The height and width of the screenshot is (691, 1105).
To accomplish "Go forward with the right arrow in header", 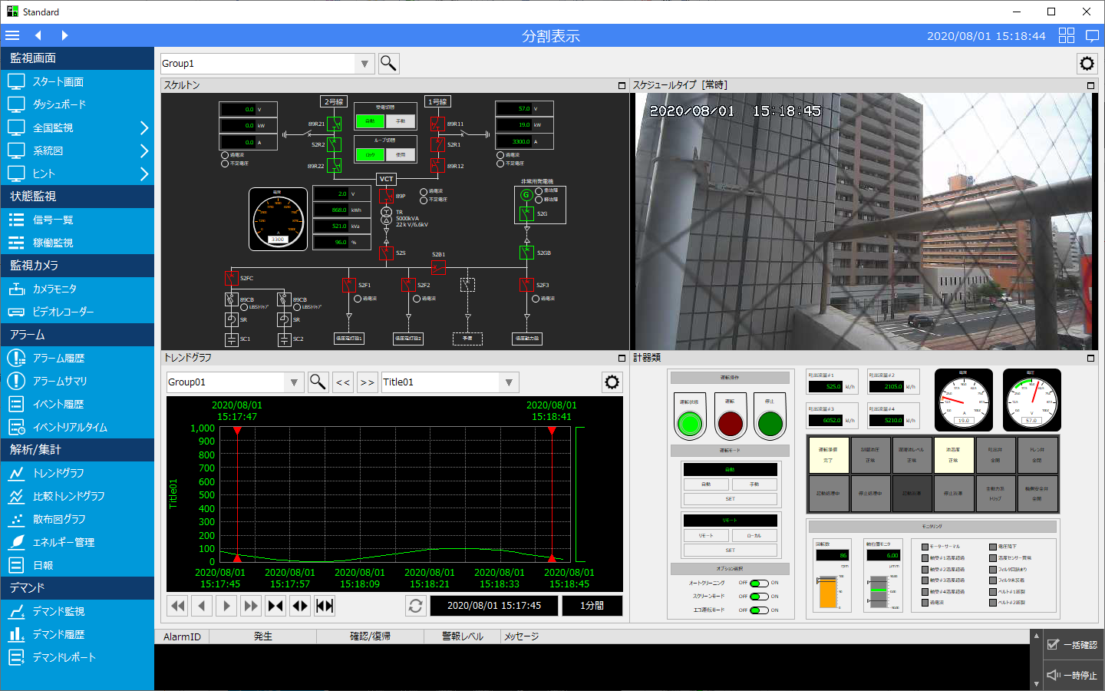I will click(x=64, y=35).
